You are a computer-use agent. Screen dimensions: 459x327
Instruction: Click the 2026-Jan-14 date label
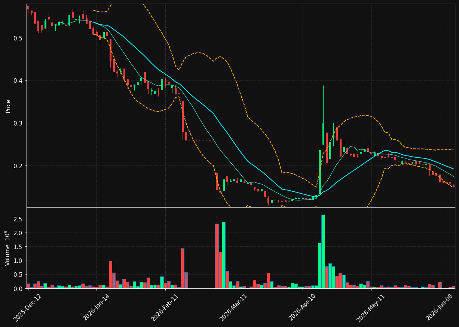click(x=96, y=308)
